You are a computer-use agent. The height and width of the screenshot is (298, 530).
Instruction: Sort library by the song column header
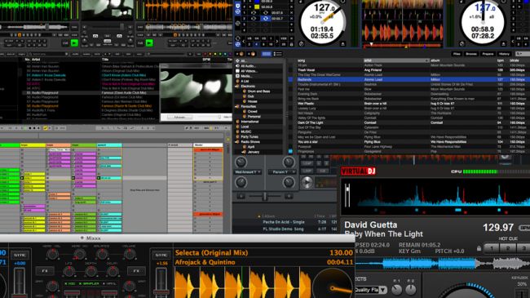pos(302,60)
